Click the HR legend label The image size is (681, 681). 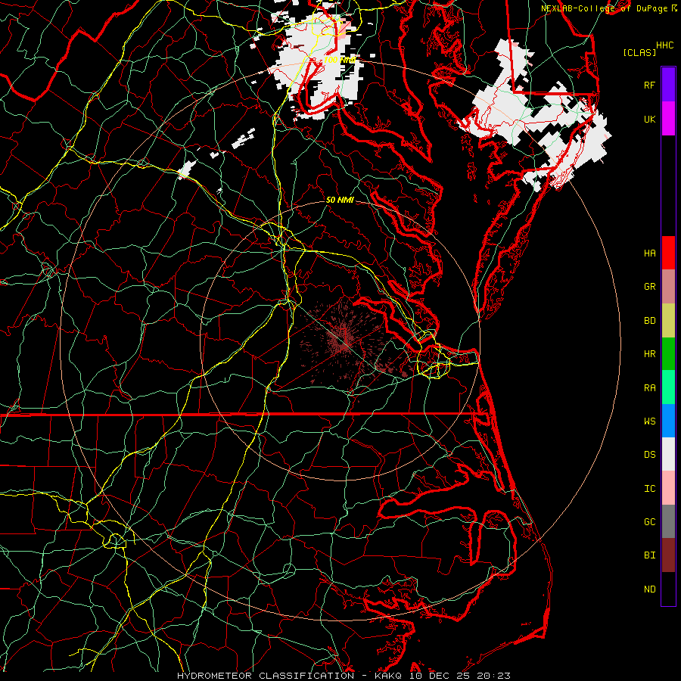(x=649, y=354)
